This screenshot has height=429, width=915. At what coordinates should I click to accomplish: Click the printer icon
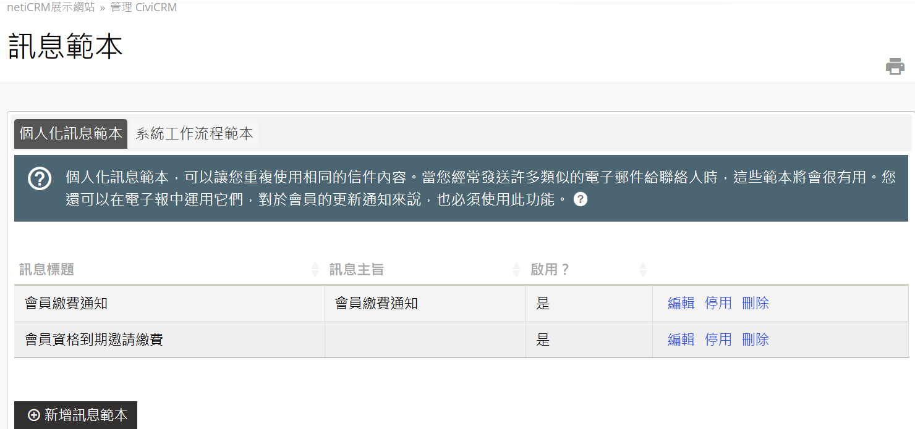point(895,66)
